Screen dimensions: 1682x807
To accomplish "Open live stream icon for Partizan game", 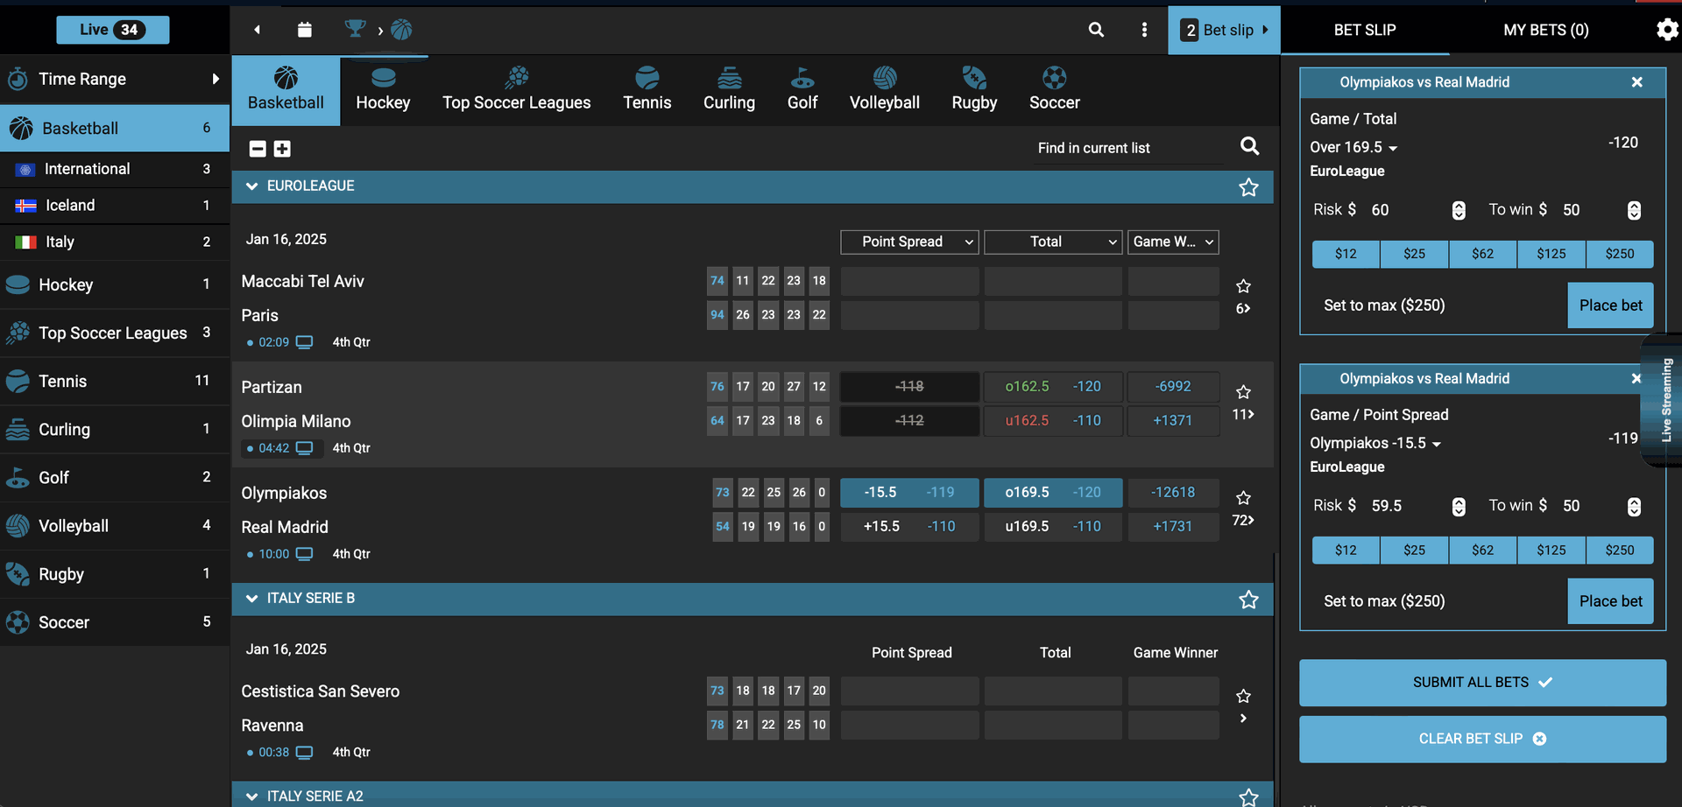I will pos(304,448).
